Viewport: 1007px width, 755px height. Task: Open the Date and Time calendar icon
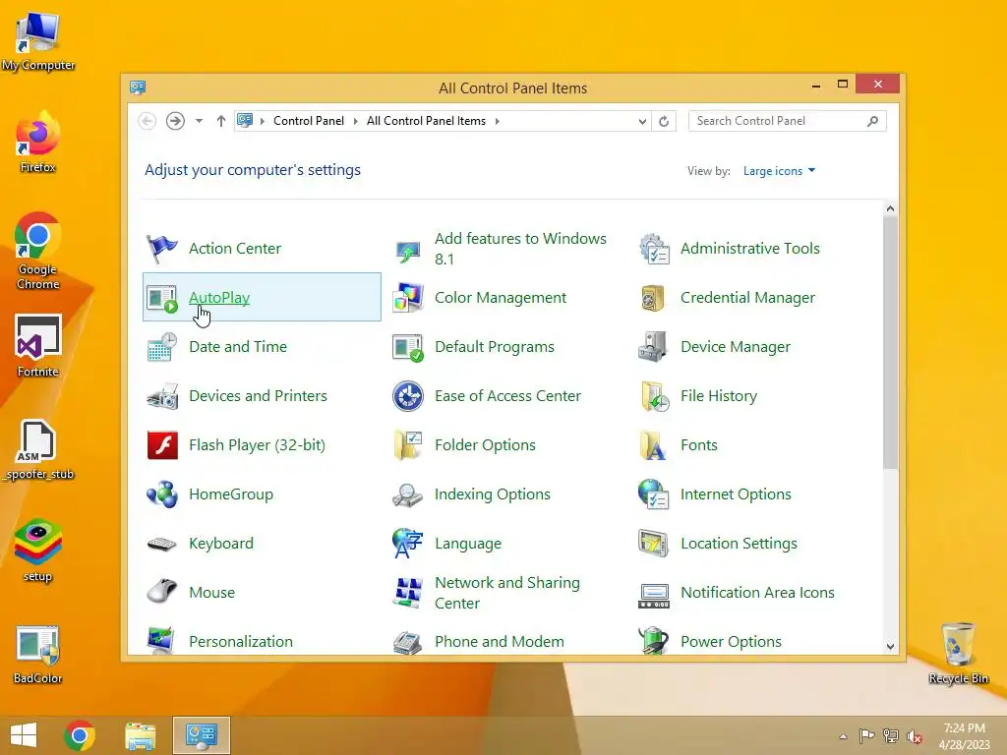pos(162,347)
